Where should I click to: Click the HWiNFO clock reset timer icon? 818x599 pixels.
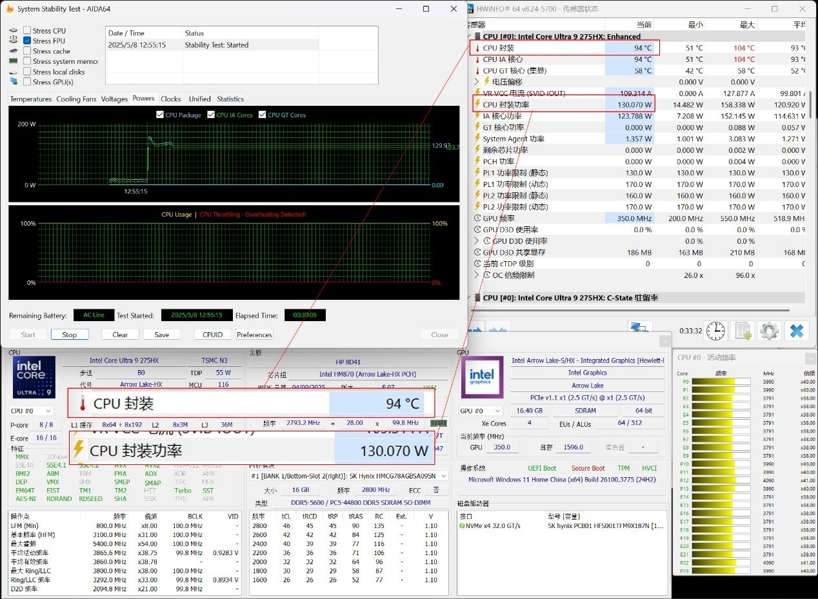click(x=715, y=331)
